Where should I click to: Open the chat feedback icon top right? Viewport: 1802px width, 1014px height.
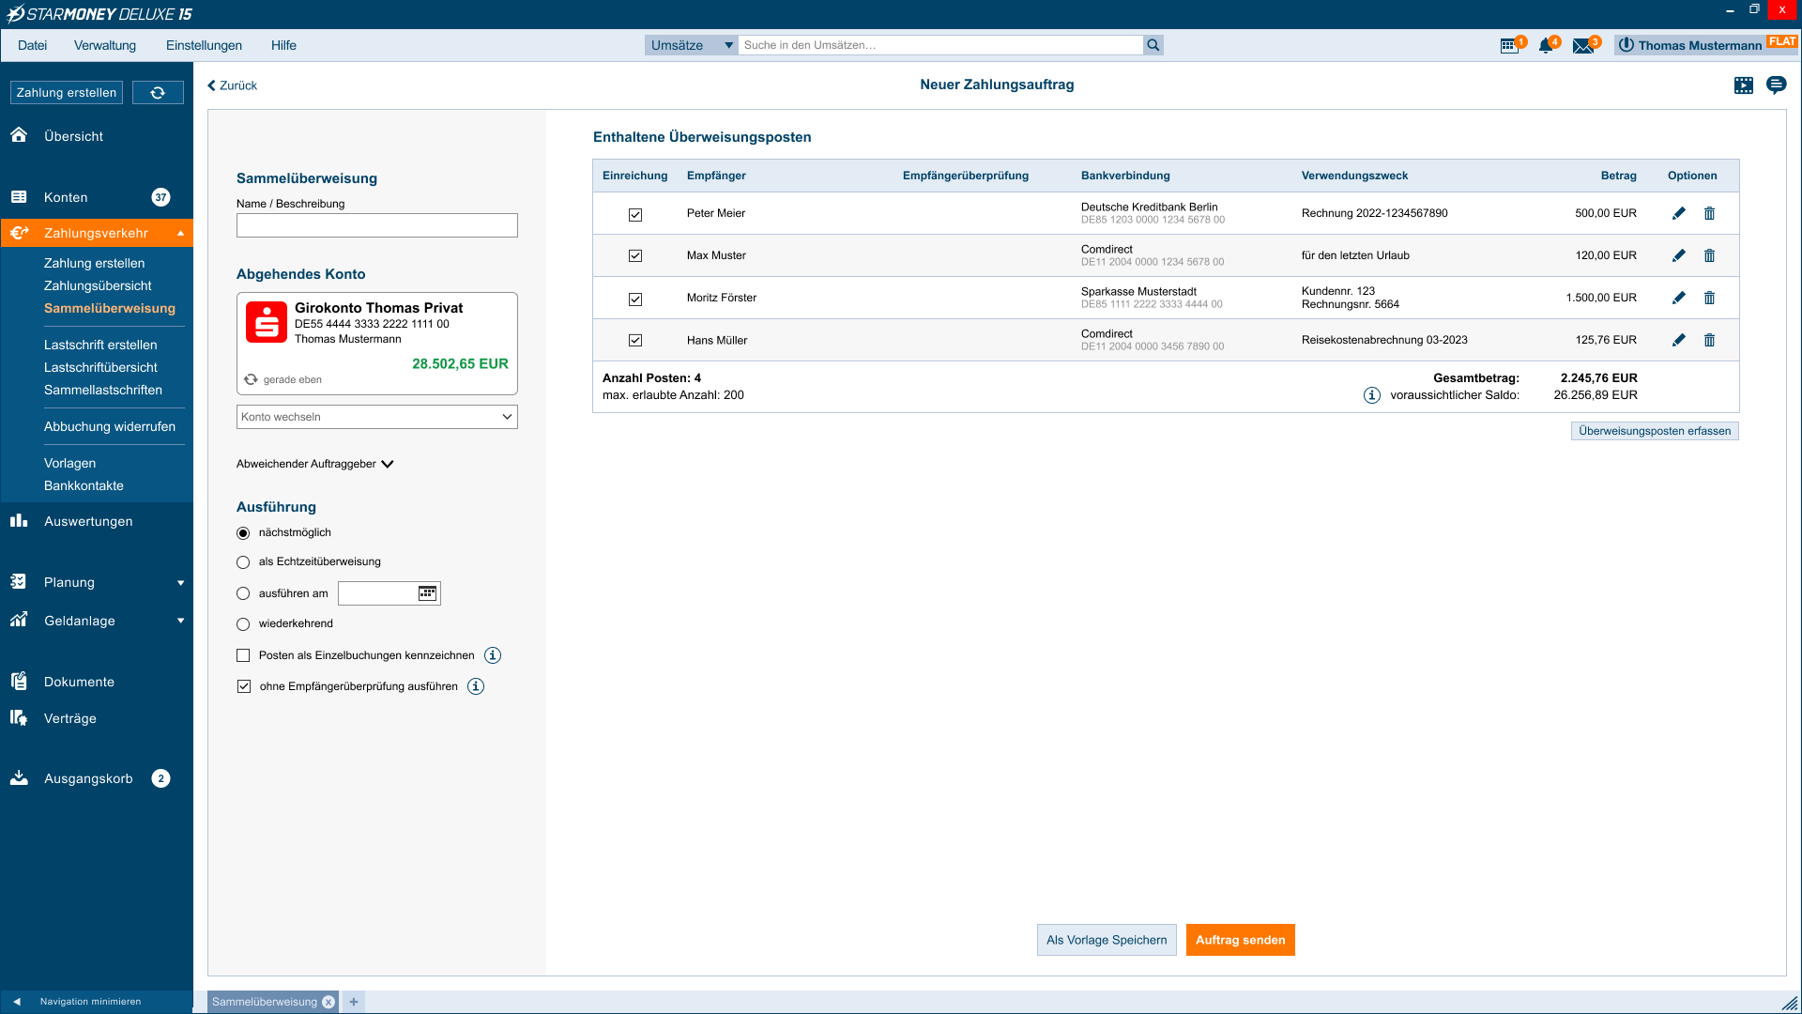pos(1777,84)
